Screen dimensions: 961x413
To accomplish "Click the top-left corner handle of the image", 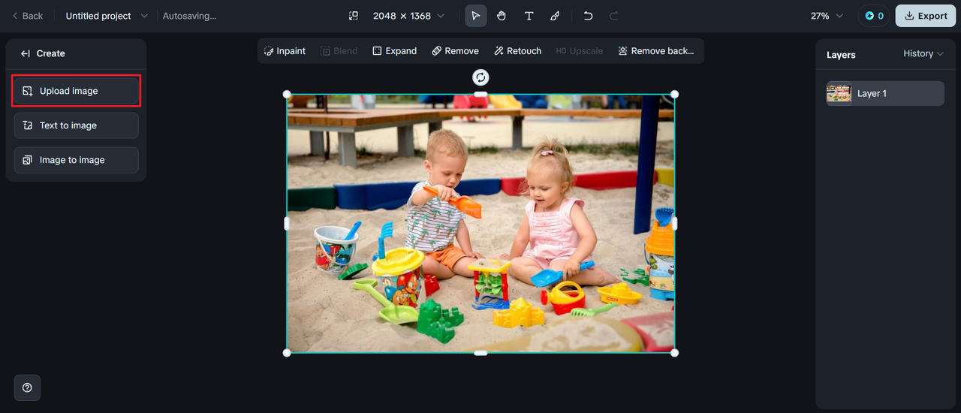I will (287, 94).
